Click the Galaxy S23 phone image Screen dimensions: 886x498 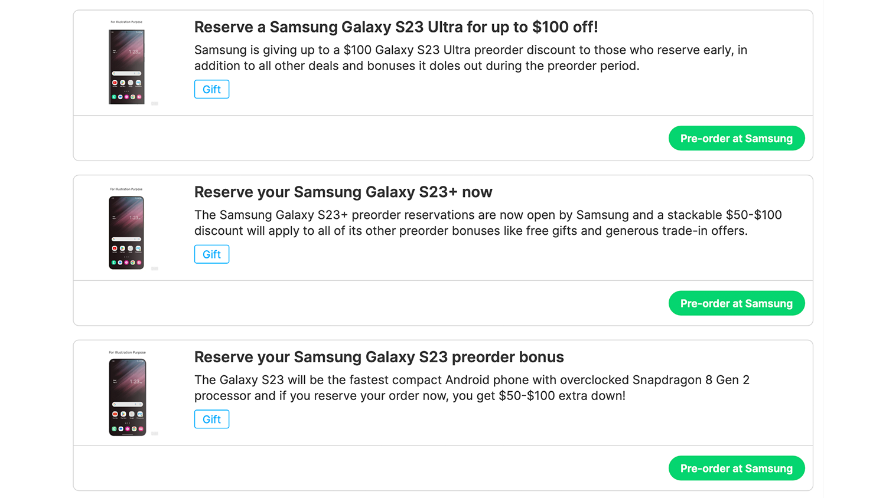point(127,397)
